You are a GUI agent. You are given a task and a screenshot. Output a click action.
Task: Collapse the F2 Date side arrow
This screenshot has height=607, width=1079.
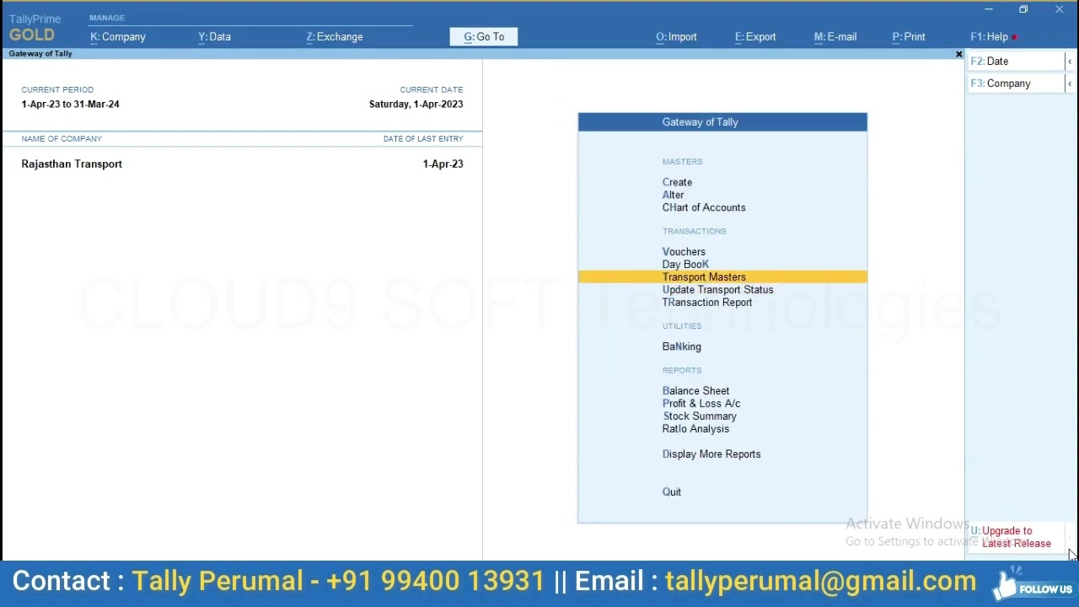(1070, 62)
